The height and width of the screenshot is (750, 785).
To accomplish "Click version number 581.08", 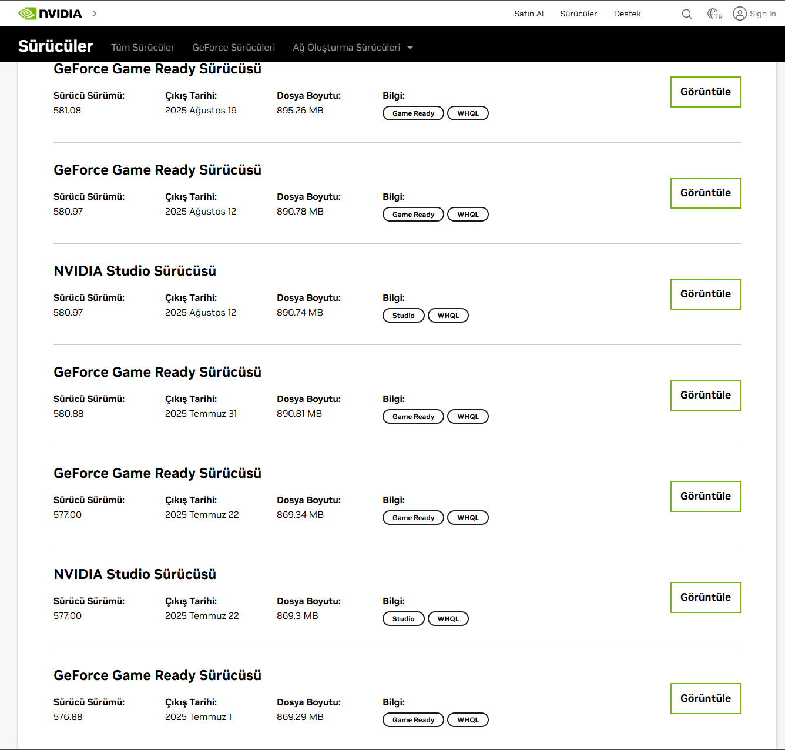I will click(x=67, y=111).
